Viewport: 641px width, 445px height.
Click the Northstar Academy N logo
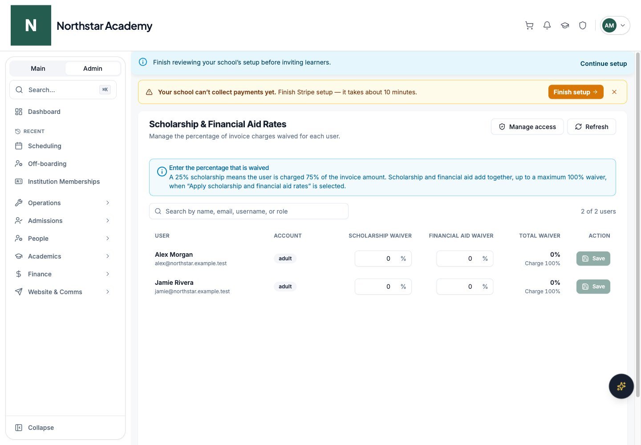coord(31,25)
